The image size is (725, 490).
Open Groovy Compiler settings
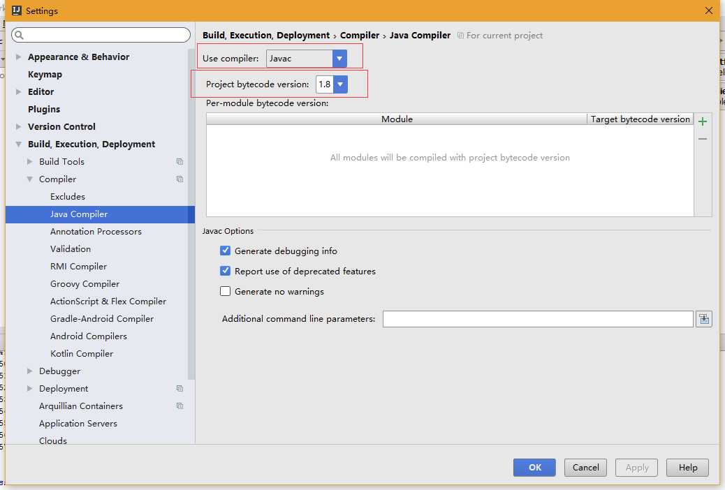coord(85,284)
